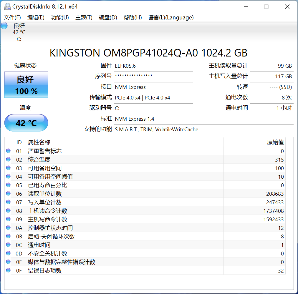The image size is (298, 294).
Task: Click status orb for 02 综合温度
Action: coord(8,159)
